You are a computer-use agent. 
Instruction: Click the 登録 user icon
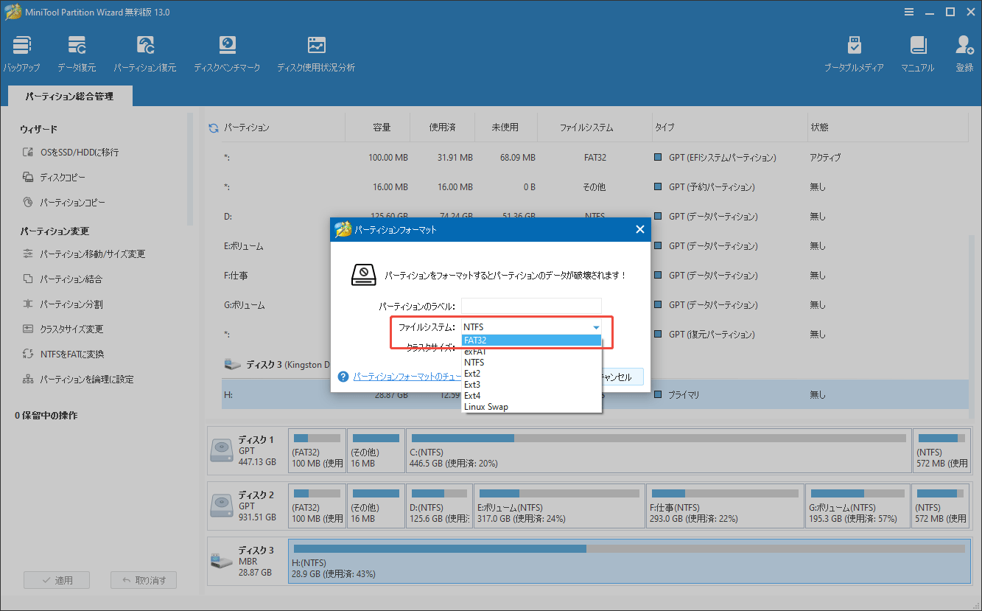[964, 54]
